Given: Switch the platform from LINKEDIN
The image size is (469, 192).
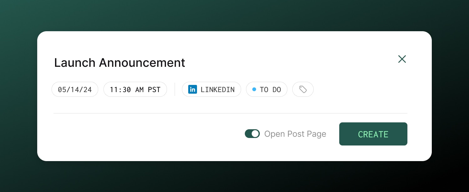Looking at the screenshot, I should click(211, 89).
